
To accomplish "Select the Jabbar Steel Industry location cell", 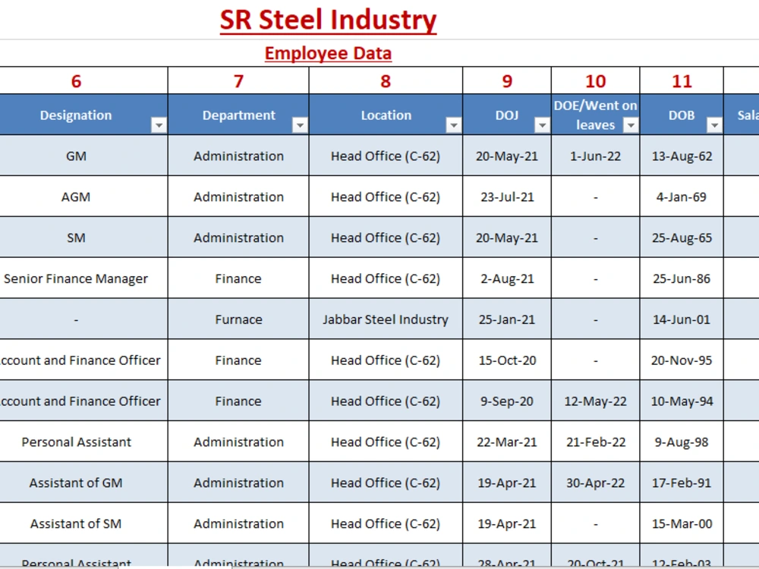I will pos(386,319).
